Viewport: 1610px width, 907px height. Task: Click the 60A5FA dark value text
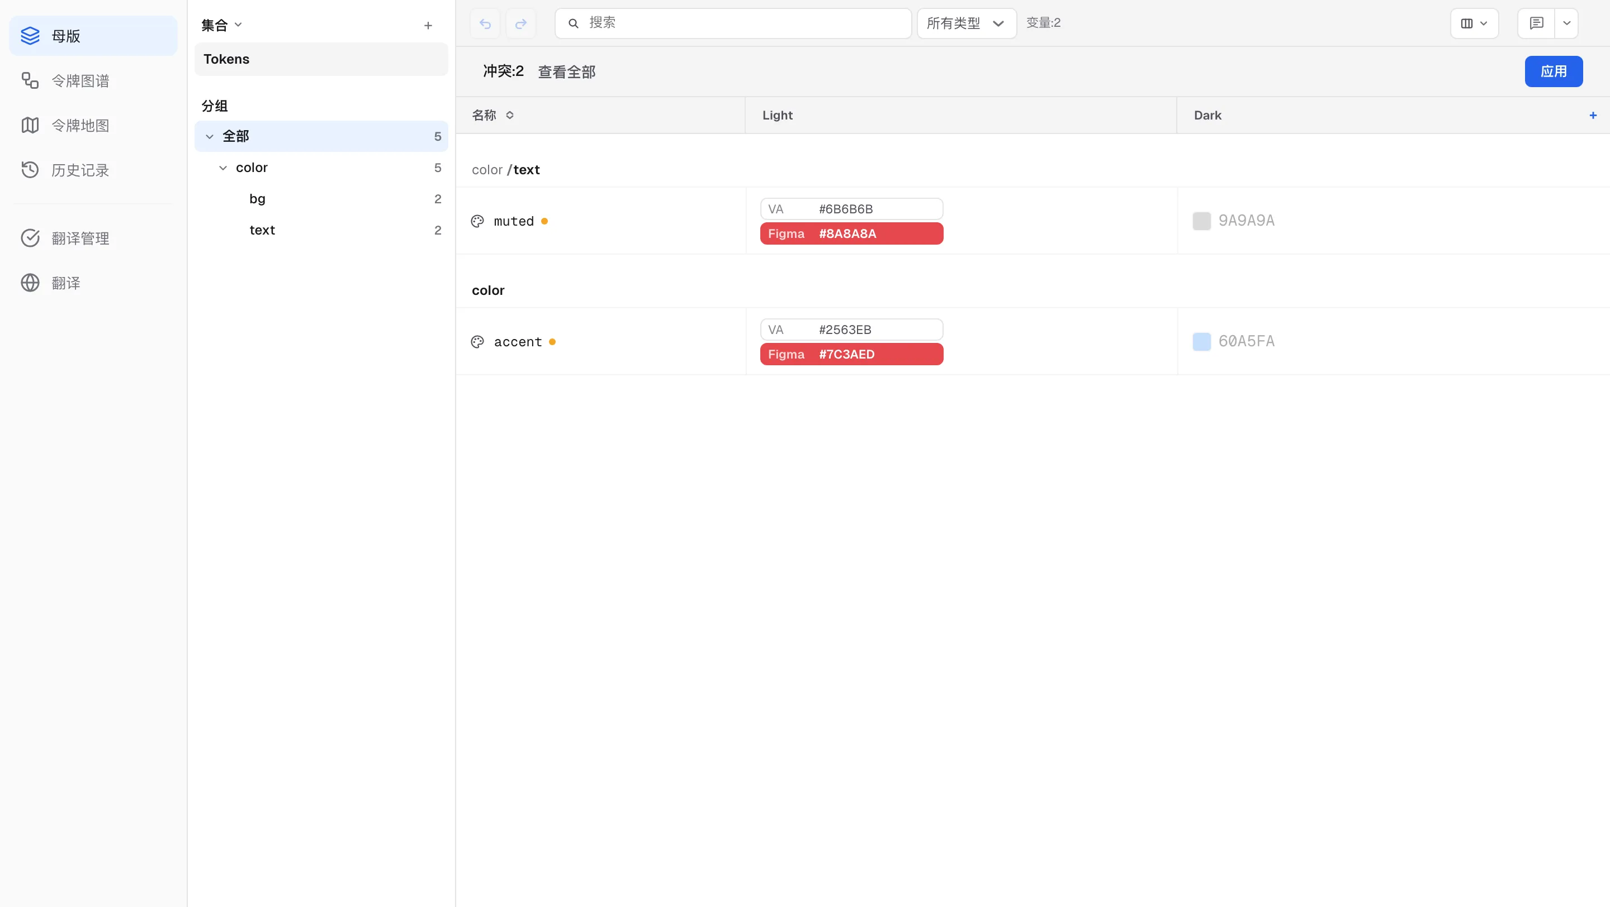pos(1246,341)
